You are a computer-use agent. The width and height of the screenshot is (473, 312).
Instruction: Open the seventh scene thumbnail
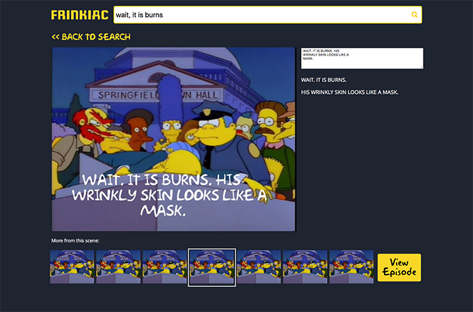click(x=351, y=267)
